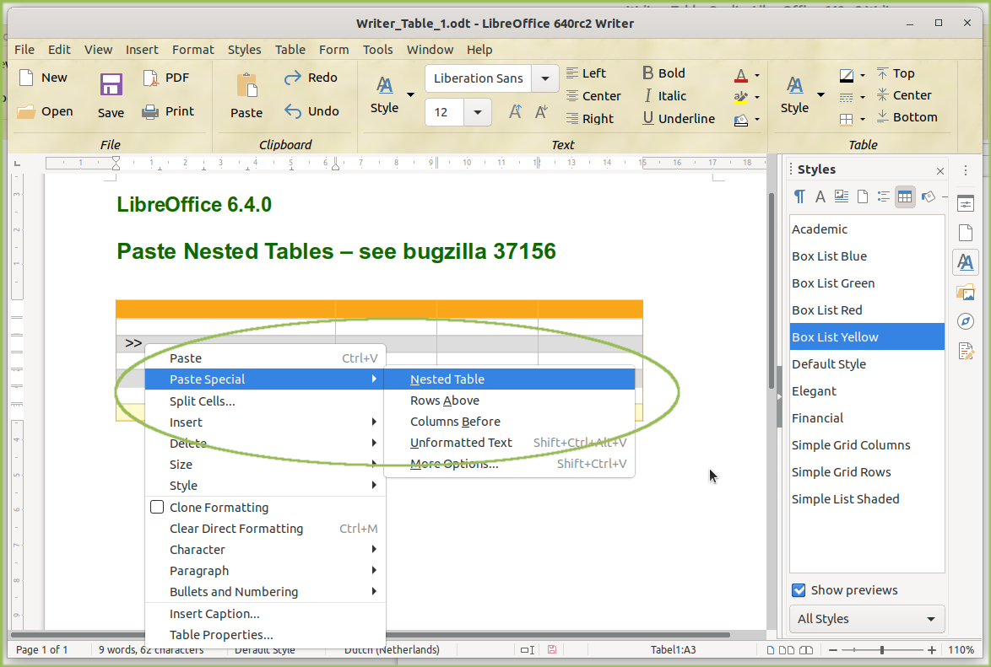
Task: Open the Insert Caption dialog via context menu
Action: tap(214, 613)
